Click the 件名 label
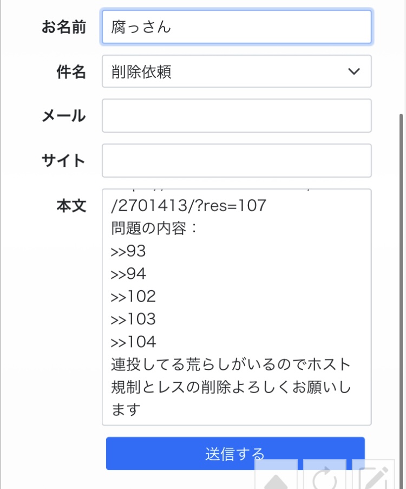The height and width of the screenshot is (489, 406). (x=71, y=72)
